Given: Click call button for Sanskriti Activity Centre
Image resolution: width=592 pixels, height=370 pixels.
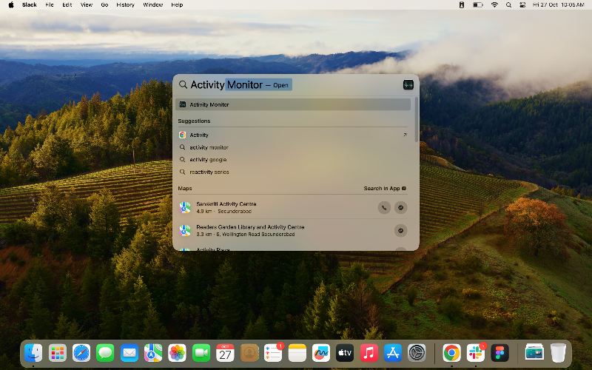Looking at the screenshot, I should click(384, 207).
